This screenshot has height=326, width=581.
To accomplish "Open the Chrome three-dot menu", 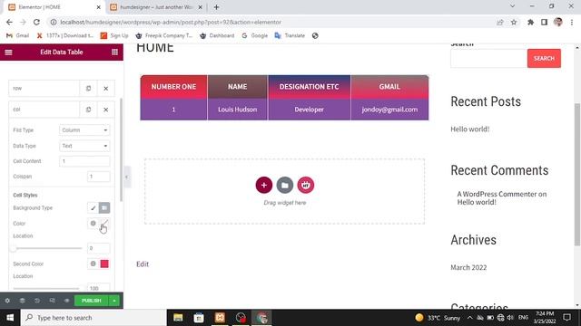I will (x=572, y=22).
